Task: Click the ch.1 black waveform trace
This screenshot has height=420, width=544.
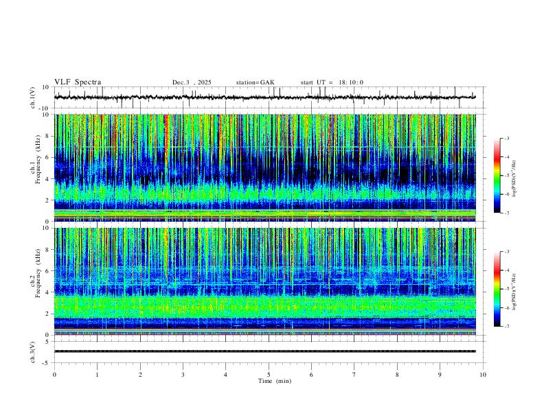Action: click(264, 97)
